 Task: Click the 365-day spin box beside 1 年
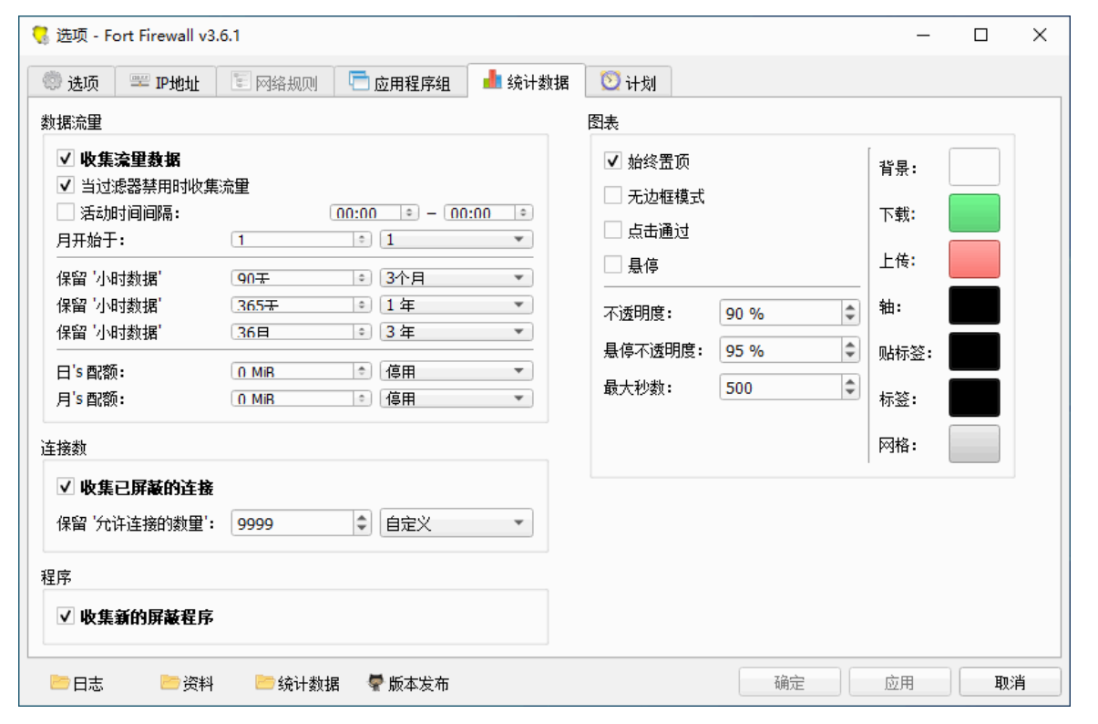[302, 305]
